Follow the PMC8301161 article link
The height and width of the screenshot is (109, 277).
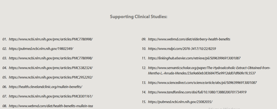[x=51, y=96]
